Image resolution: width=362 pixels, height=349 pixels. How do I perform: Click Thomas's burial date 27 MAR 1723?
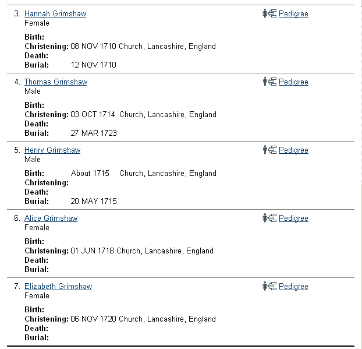(x=94, y=133)
